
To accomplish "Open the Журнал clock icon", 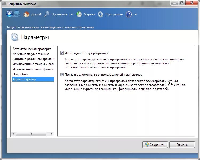I will (x=79, y=14).
